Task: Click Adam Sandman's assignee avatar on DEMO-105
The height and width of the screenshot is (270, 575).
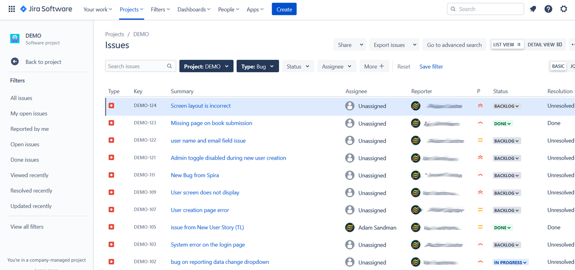Action: pos(350,227)
